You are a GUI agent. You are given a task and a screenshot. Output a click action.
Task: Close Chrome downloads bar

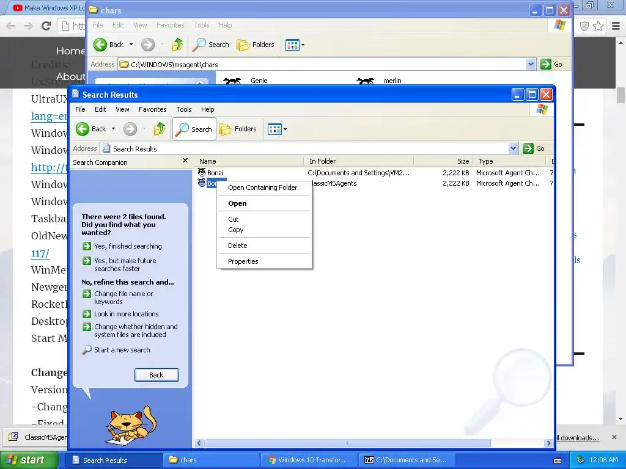point(614,437)
